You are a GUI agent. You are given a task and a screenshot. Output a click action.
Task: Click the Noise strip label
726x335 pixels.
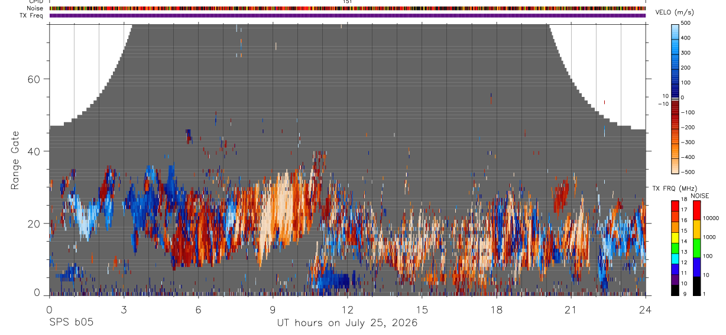36,8
